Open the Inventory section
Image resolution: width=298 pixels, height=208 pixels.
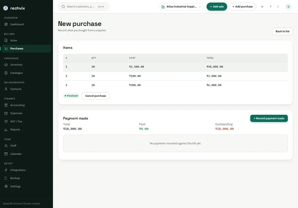click(x=26, y=65)
